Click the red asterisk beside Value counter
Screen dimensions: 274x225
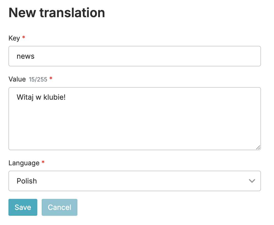[x=51, y=79]
